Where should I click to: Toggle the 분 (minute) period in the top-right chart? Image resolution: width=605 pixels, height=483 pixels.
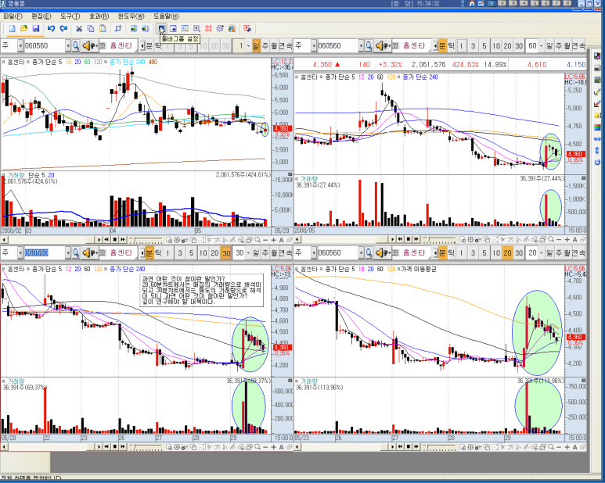click(441, 46)
